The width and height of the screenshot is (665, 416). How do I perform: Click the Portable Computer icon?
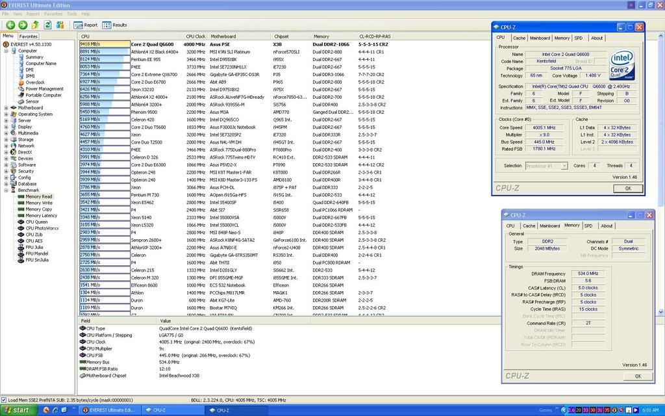tap(21, 95)
